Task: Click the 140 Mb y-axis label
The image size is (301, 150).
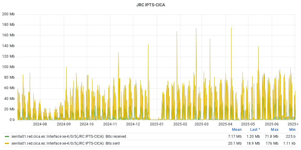Action: (8, 46)
